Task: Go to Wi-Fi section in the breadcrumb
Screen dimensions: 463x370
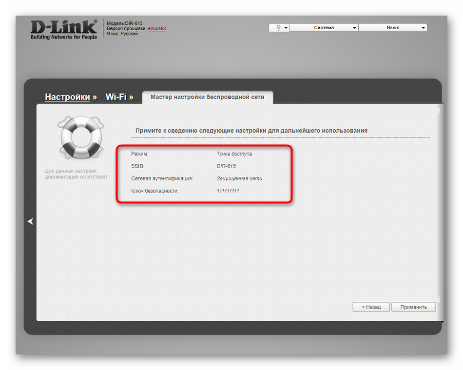Action: point(116,97)
